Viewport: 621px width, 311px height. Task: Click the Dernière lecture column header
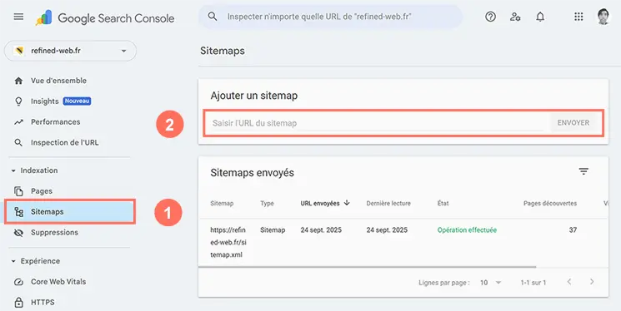pos(388,203)
